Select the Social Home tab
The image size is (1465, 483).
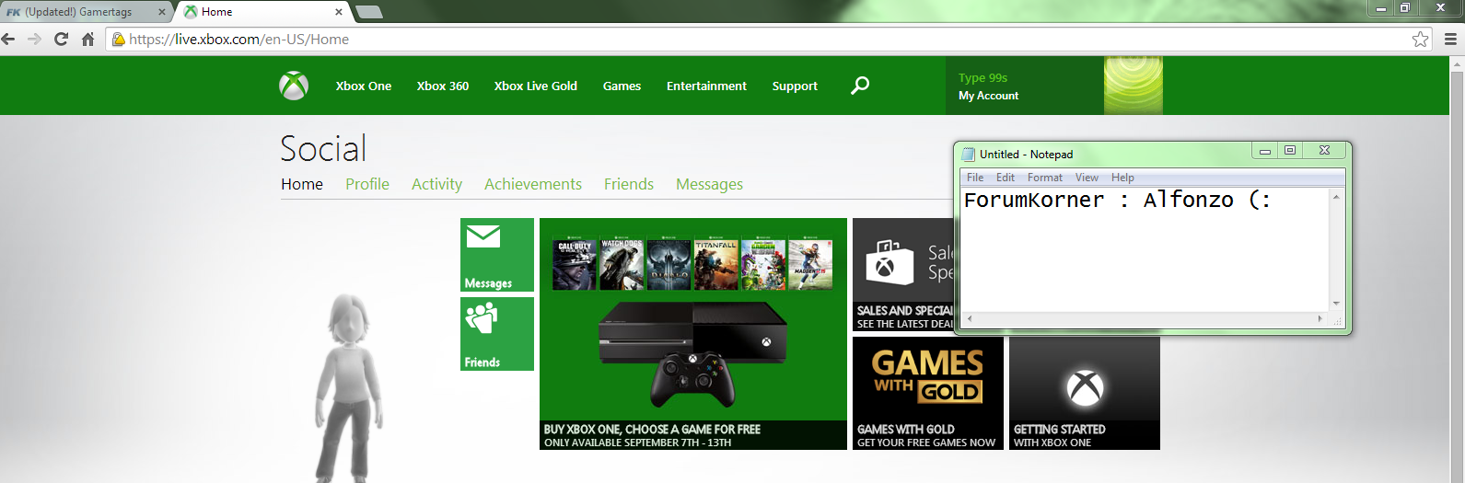coord(302,184)
